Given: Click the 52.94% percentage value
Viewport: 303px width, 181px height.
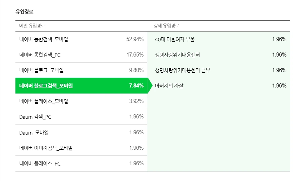Looking at the screenshot, I should tap(135, 39).
